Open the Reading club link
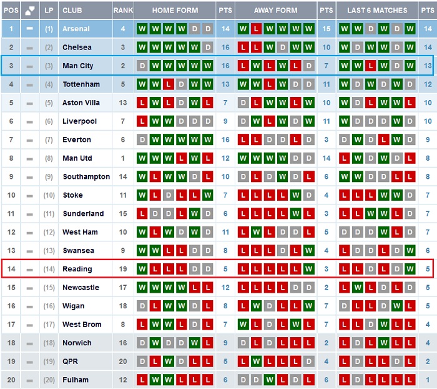Image resolution: width=437 pixels, height=389 pixels. (x=77, y=269)
